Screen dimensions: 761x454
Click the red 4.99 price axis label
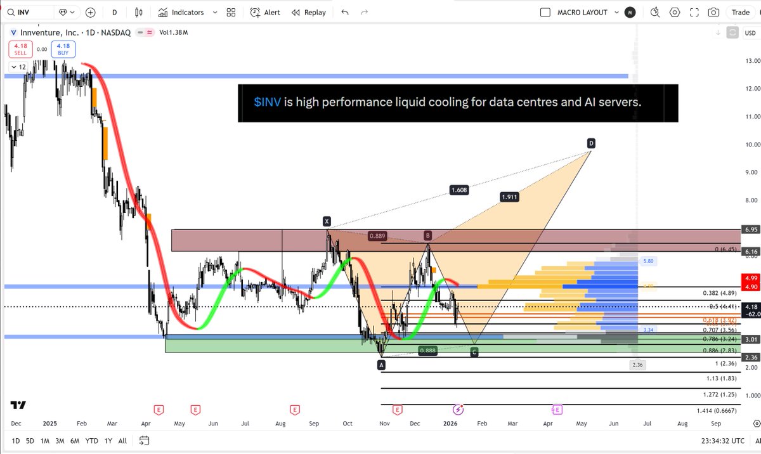[x=751, y=278]
